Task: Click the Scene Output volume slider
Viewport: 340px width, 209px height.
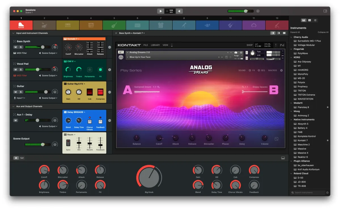Action: [38, 144]
